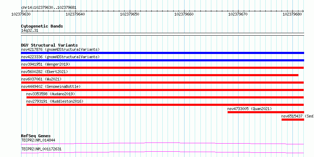Image resolution: width=314 pixels, height=157 pixels.
Task: Click the DGV Structural Variants track title
Action: pos(49,45)
